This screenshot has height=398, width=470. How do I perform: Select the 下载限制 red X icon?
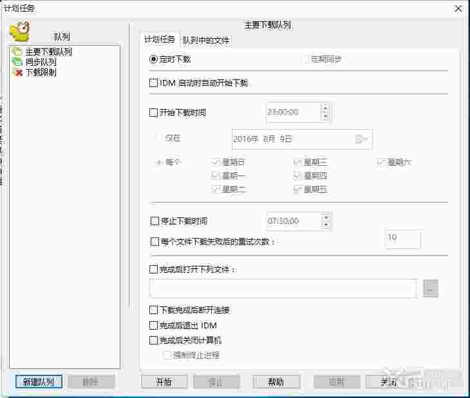click(18, 72)
